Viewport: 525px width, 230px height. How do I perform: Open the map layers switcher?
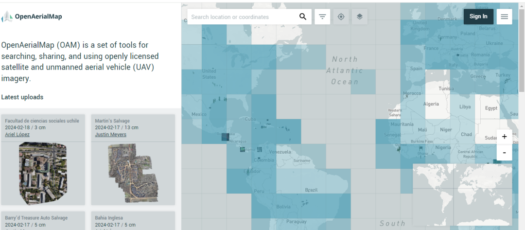click(x=360, y=17)
